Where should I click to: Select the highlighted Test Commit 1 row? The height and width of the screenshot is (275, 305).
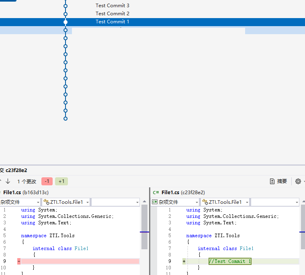pyautogui.click(x=153, y=22)
